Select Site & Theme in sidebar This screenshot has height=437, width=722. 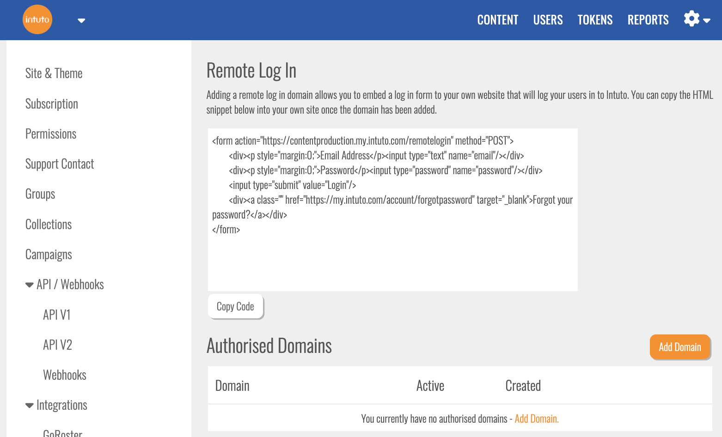pos(54,73)
